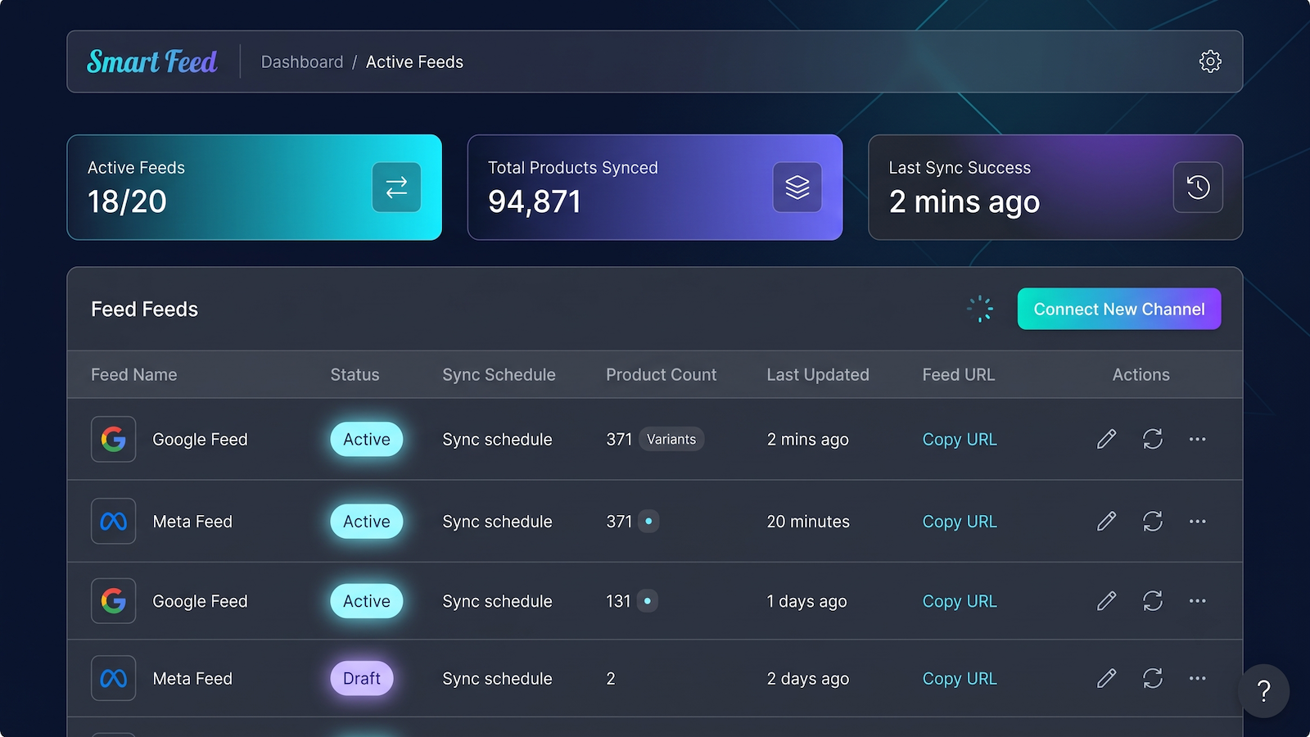Viewport: 1310px width, 737px height.
Task: Resync the Meta Feed updated 20 minutes
Action: [1153, 522]
